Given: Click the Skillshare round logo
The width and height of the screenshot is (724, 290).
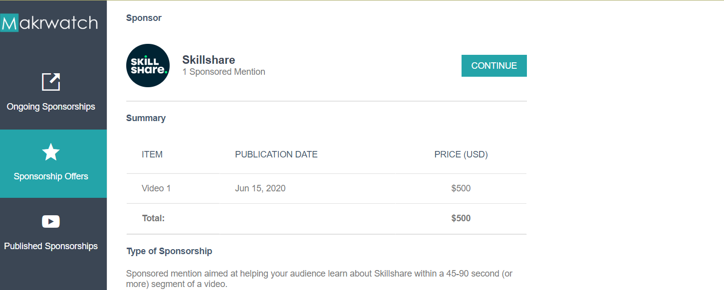Looking at the screenshot, I should [x=148, y=66].
